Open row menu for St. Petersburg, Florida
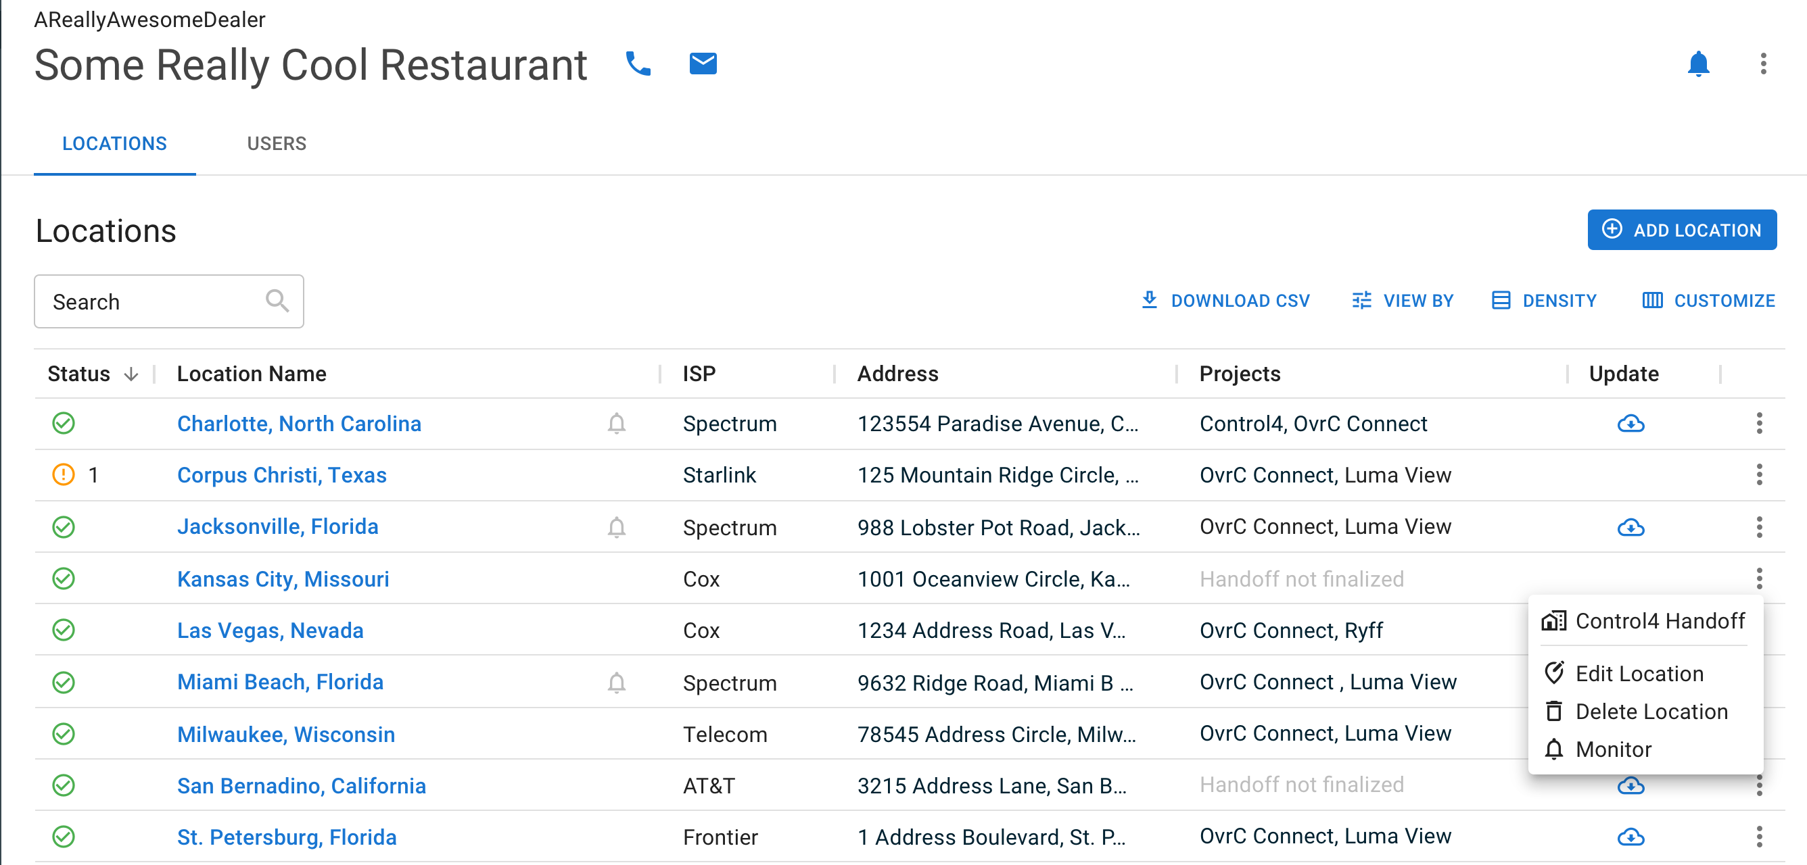Screen dimensions: 1807x865 (1759, 837)
